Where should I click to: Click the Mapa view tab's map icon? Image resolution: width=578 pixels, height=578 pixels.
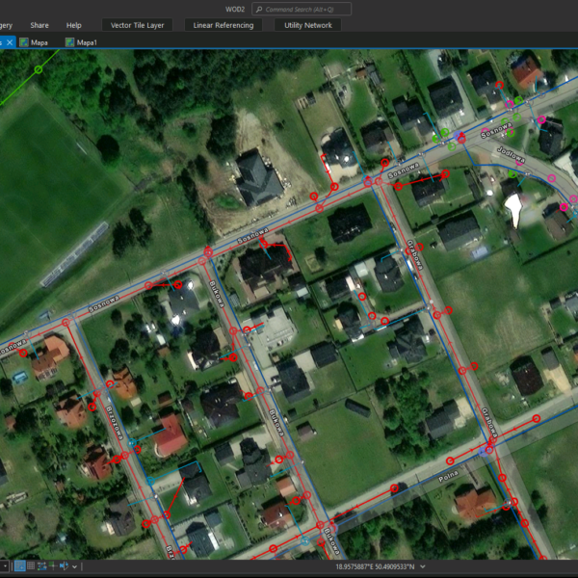(x=24, y=42)
